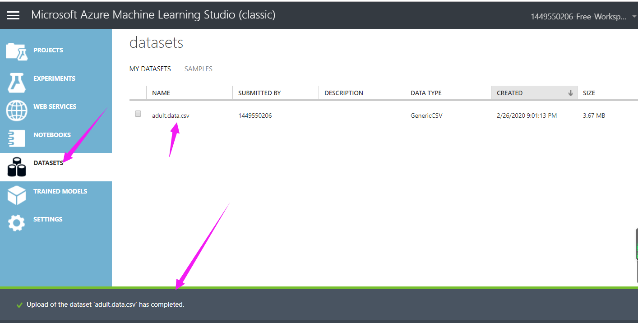Viewport: 638px width, 323px height.
Task: Open the adult.data.csv dataset
Action: tap(171, 115)
